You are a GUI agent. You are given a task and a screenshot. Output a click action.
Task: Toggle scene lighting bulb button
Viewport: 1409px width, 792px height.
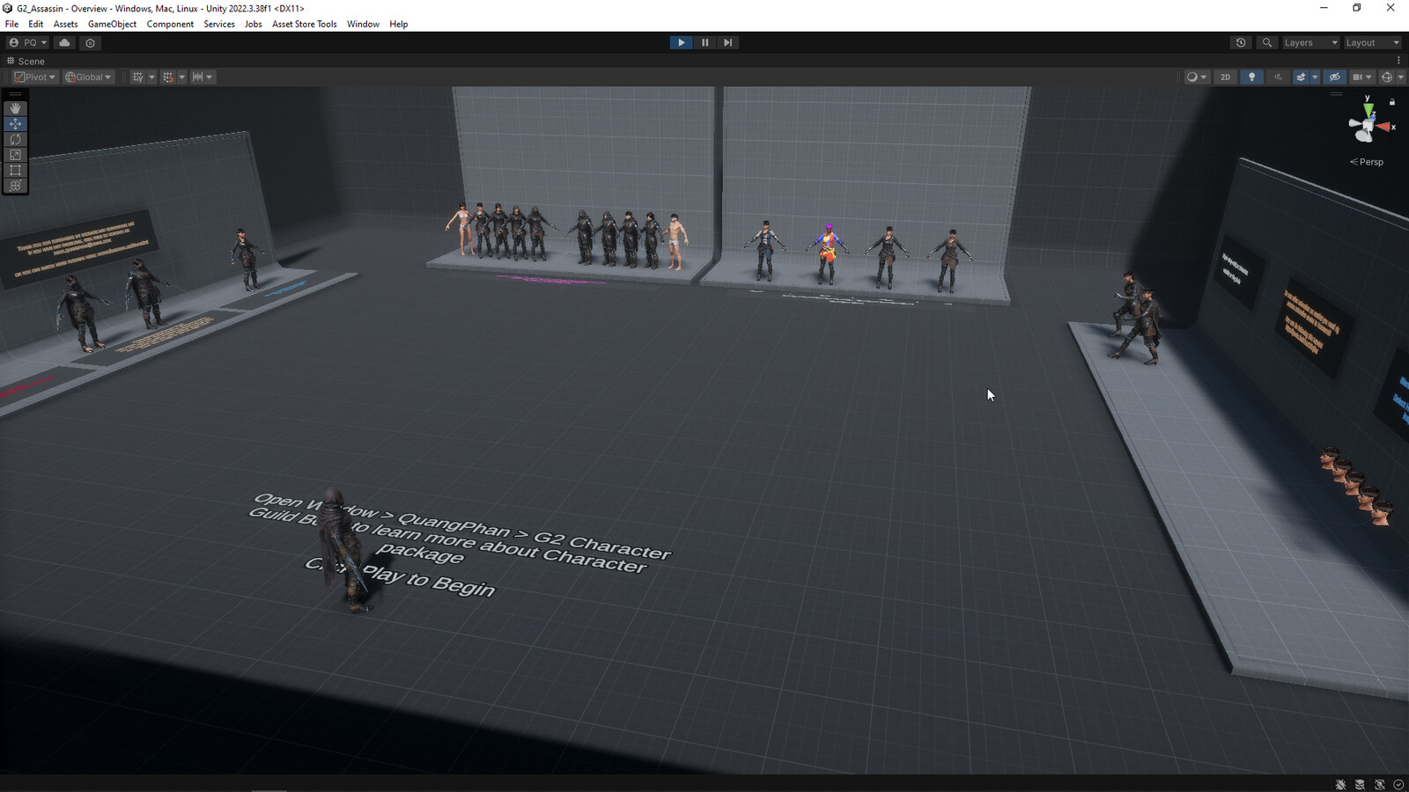coord(1251,77)
